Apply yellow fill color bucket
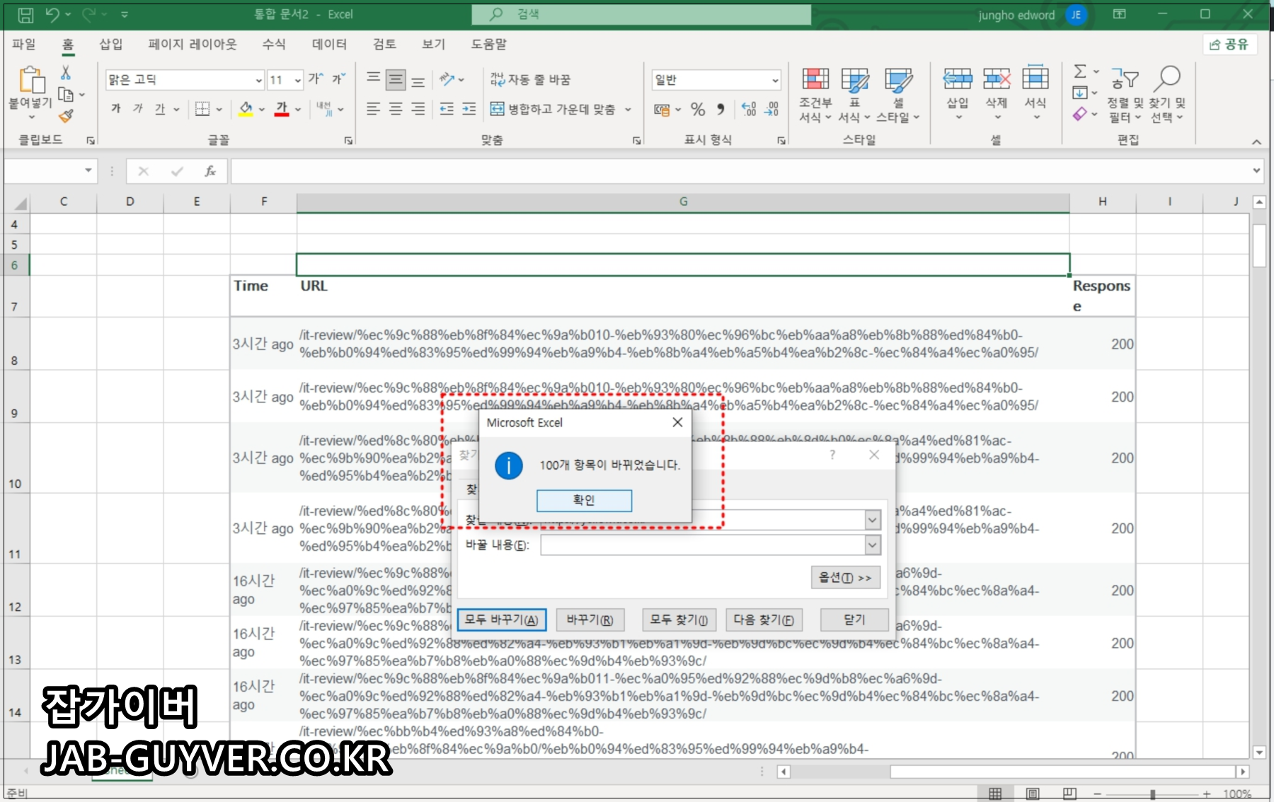 point(246,109)
